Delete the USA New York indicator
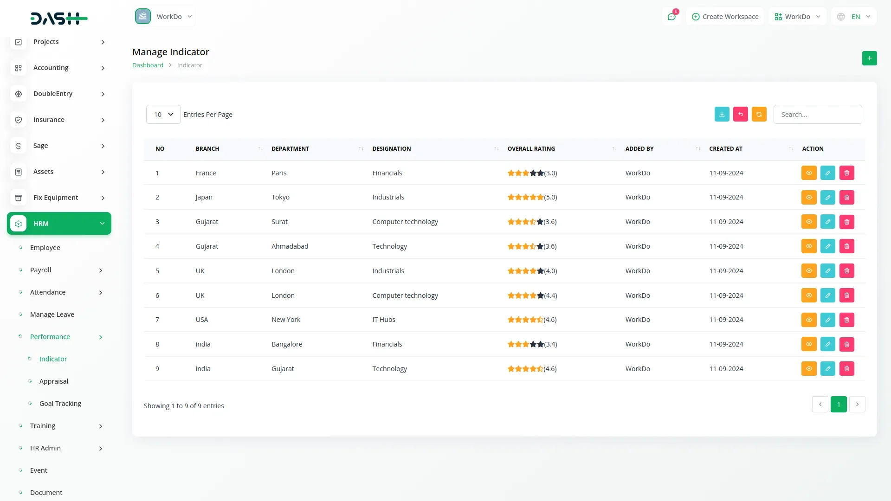The image size is (891, 501). click(x=846, y=320)
